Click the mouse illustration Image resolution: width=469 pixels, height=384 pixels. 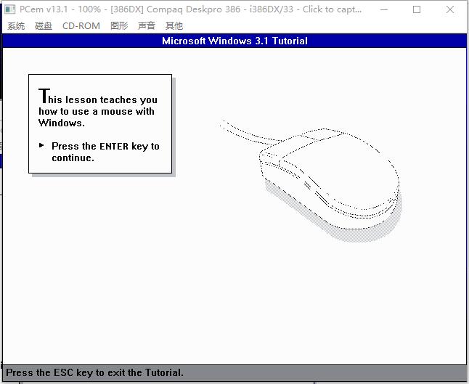(311, 181)
